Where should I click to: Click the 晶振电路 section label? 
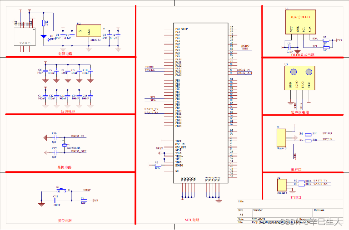point(65,167)
